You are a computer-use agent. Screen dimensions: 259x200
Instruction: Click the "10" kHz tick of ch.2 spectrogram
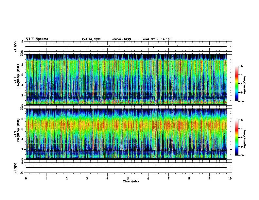click(x=22, y=108)
